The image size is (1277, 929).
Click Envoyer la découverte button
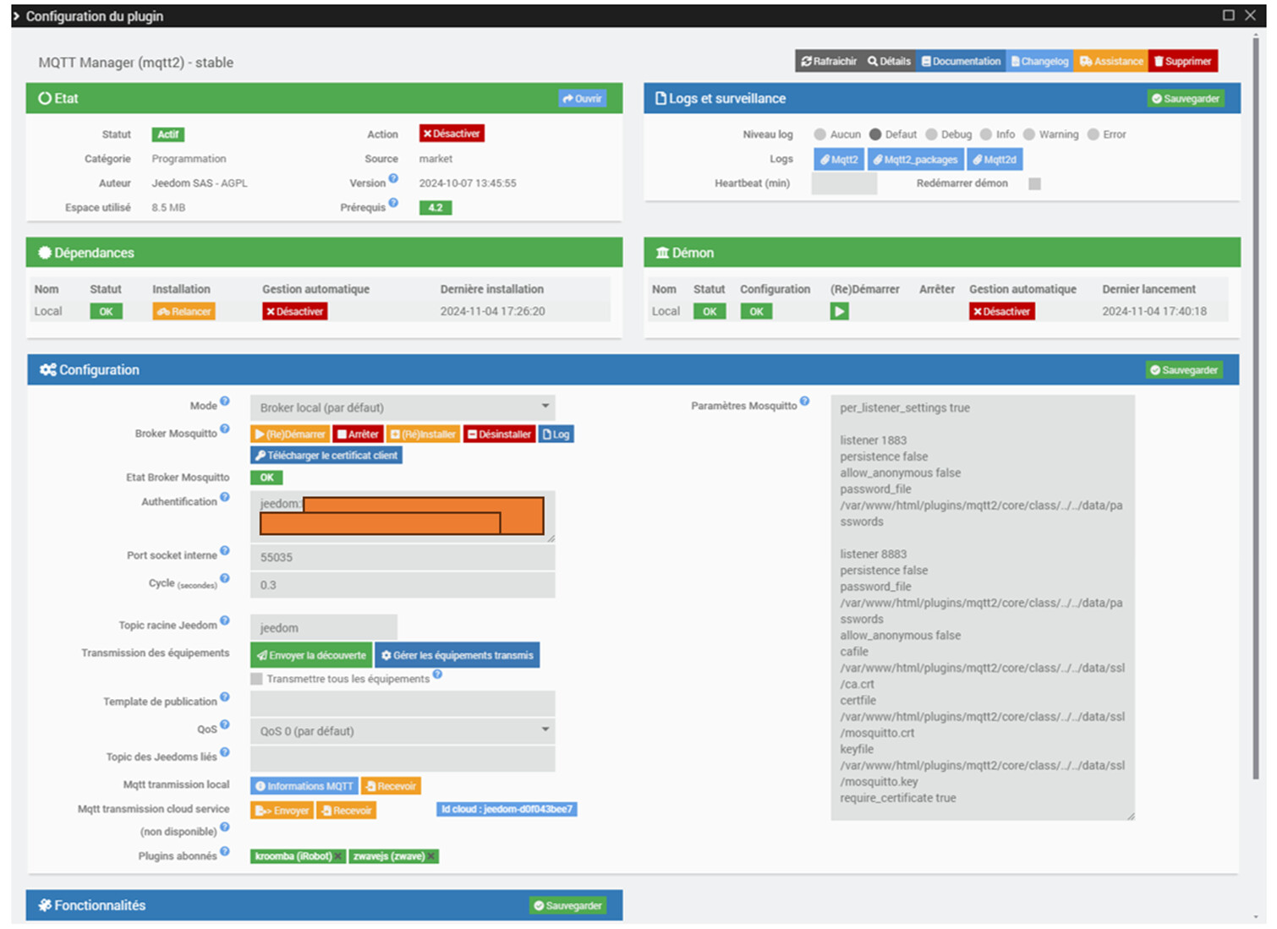tap(311, 655)
